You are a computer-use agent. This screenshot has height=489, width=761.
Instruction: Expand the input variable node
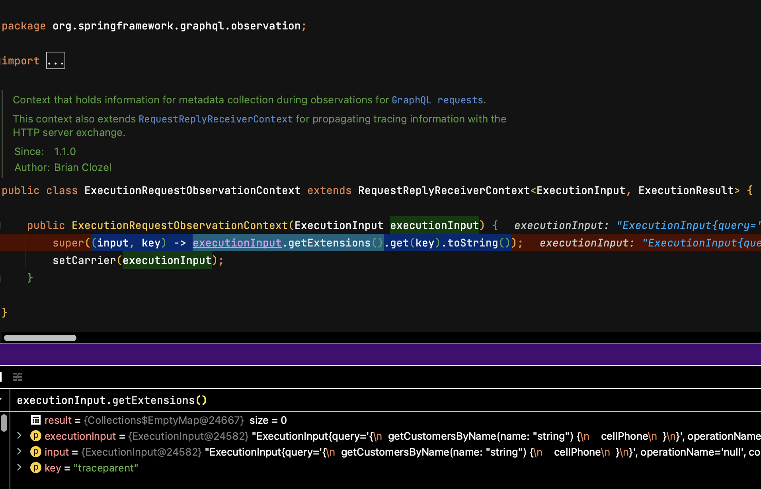tap(19, 452)
